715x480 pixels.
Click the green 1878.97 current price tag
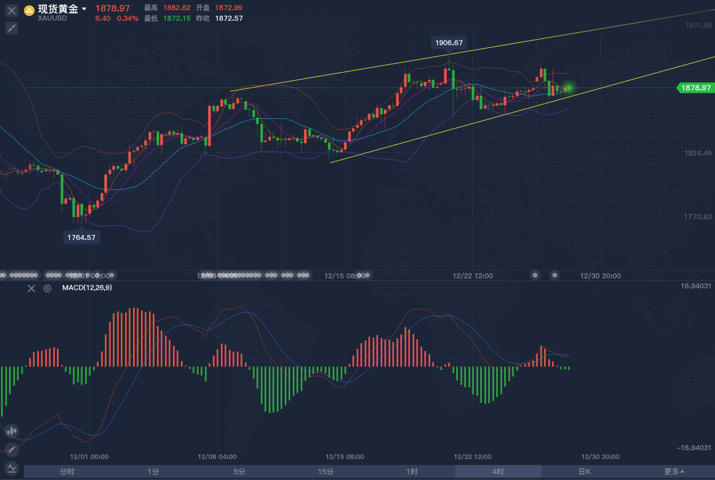pos(695,88)
